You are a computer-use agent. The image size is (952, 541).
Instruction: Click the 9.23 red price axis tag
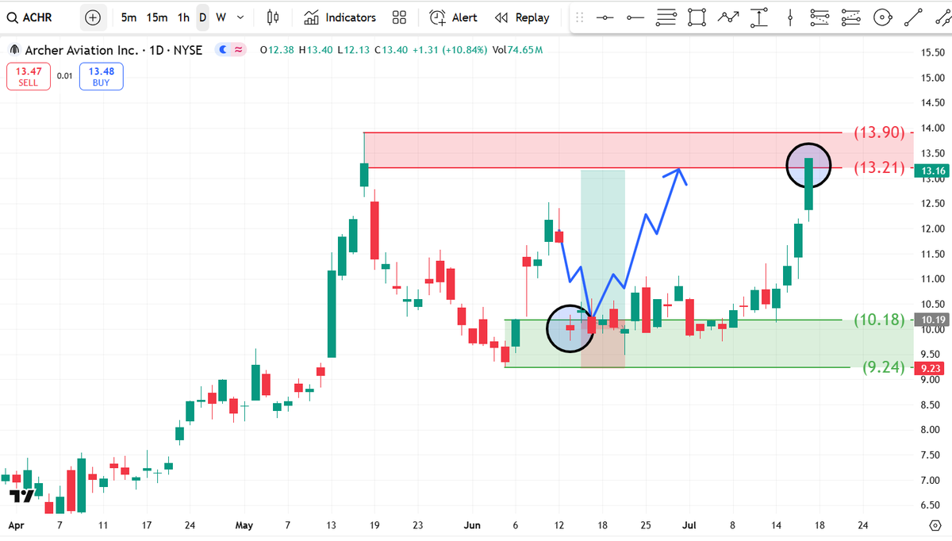pyautogui.click(x=927, y=368)
